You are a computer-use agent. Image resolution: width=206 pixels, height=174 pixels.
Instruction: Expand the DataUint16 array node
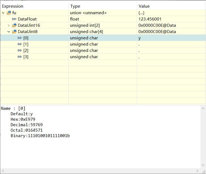(x=9, y=25)
